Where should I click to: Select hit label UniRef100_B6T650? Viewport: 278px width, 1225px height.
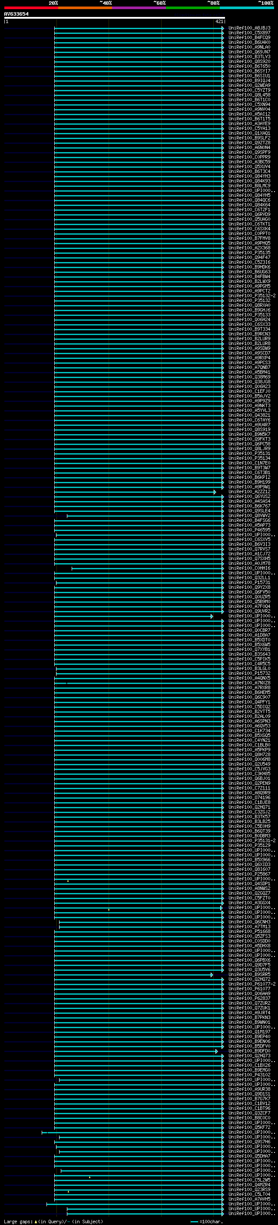point(249,66)
